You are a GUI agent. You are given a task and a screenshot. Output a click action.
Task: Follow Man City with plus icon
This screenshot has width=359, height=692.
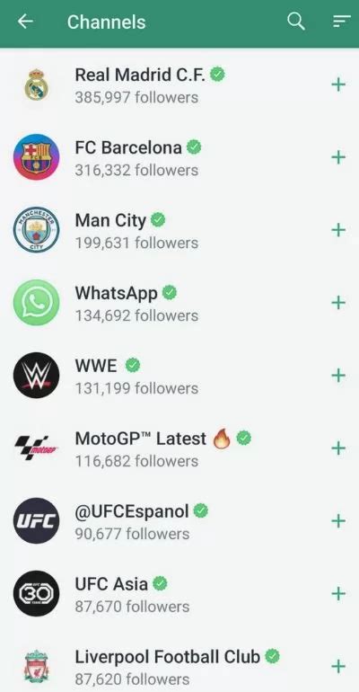[x=338, y=230]
